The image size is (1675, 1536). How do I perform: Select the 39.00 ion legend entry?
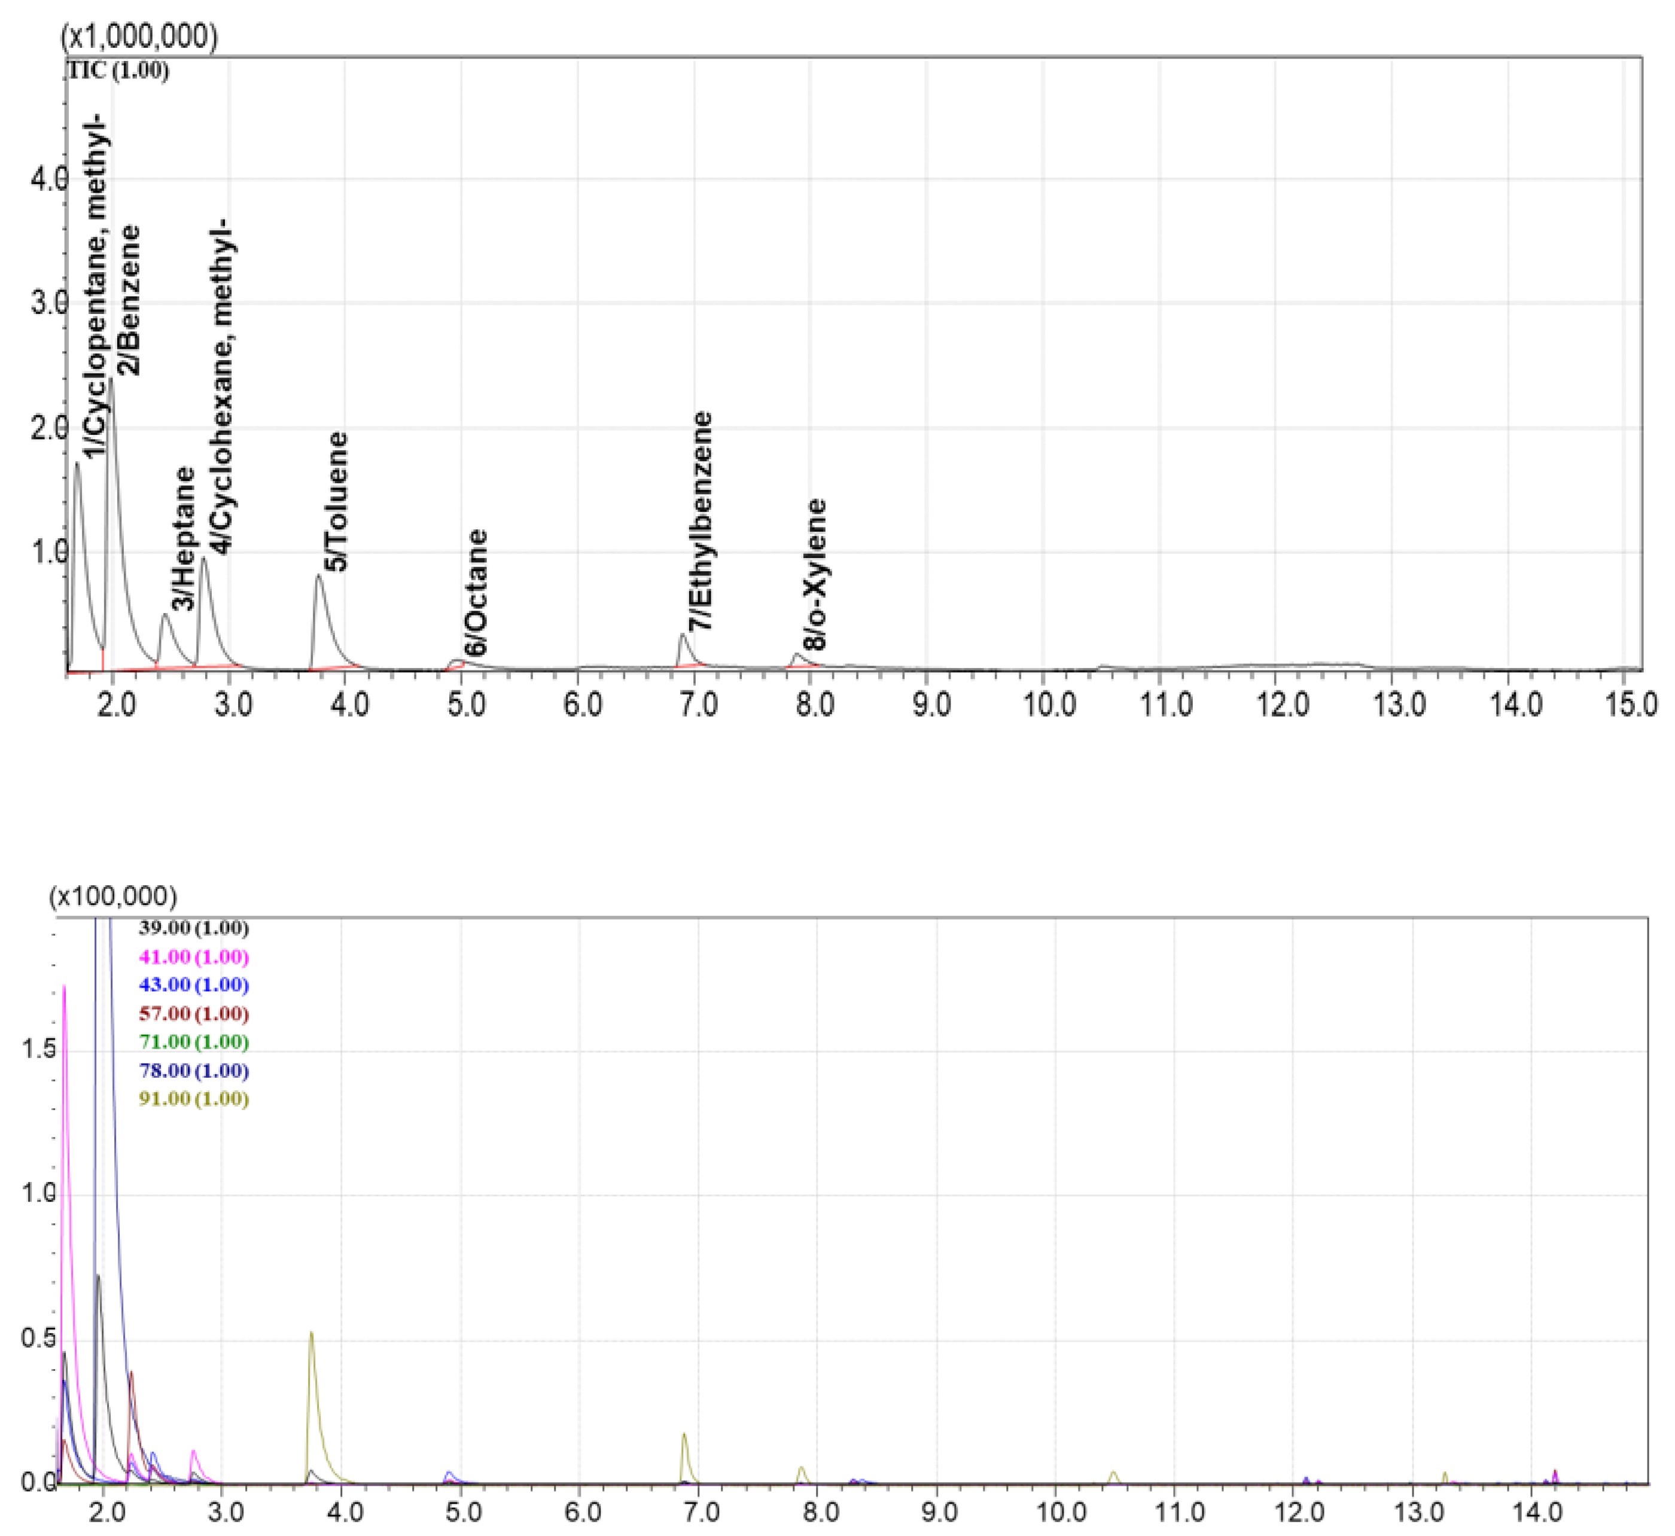coord(194,928)
